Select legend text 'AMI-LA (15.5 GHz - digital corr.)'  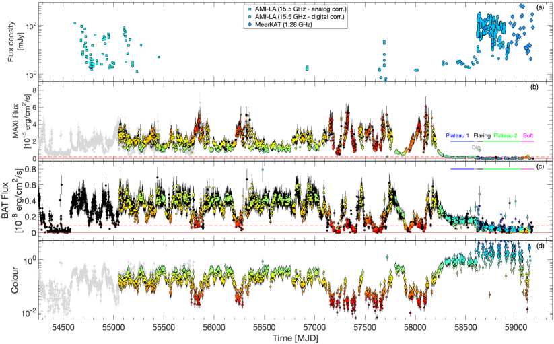point(300,17)
